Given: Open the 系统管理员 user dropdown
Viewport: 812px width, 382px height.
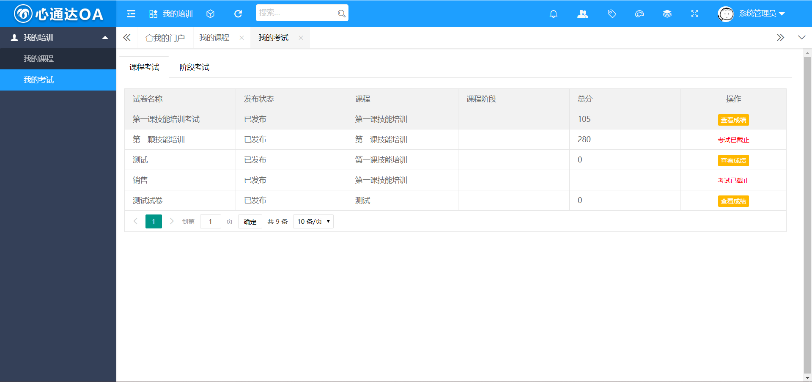Looking at the screenshot, I should pyautogui.click(x=762, y=14).
